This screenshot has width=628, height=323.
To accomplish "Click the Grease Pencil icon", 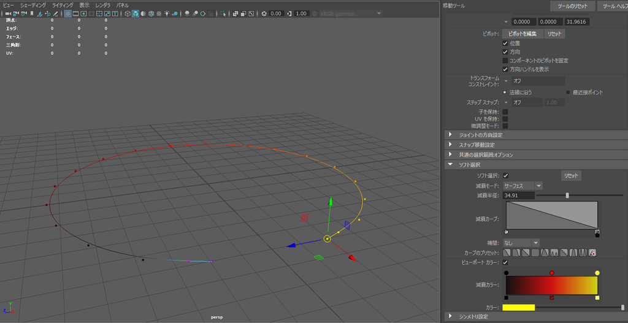I will click(x=56, y=13).
